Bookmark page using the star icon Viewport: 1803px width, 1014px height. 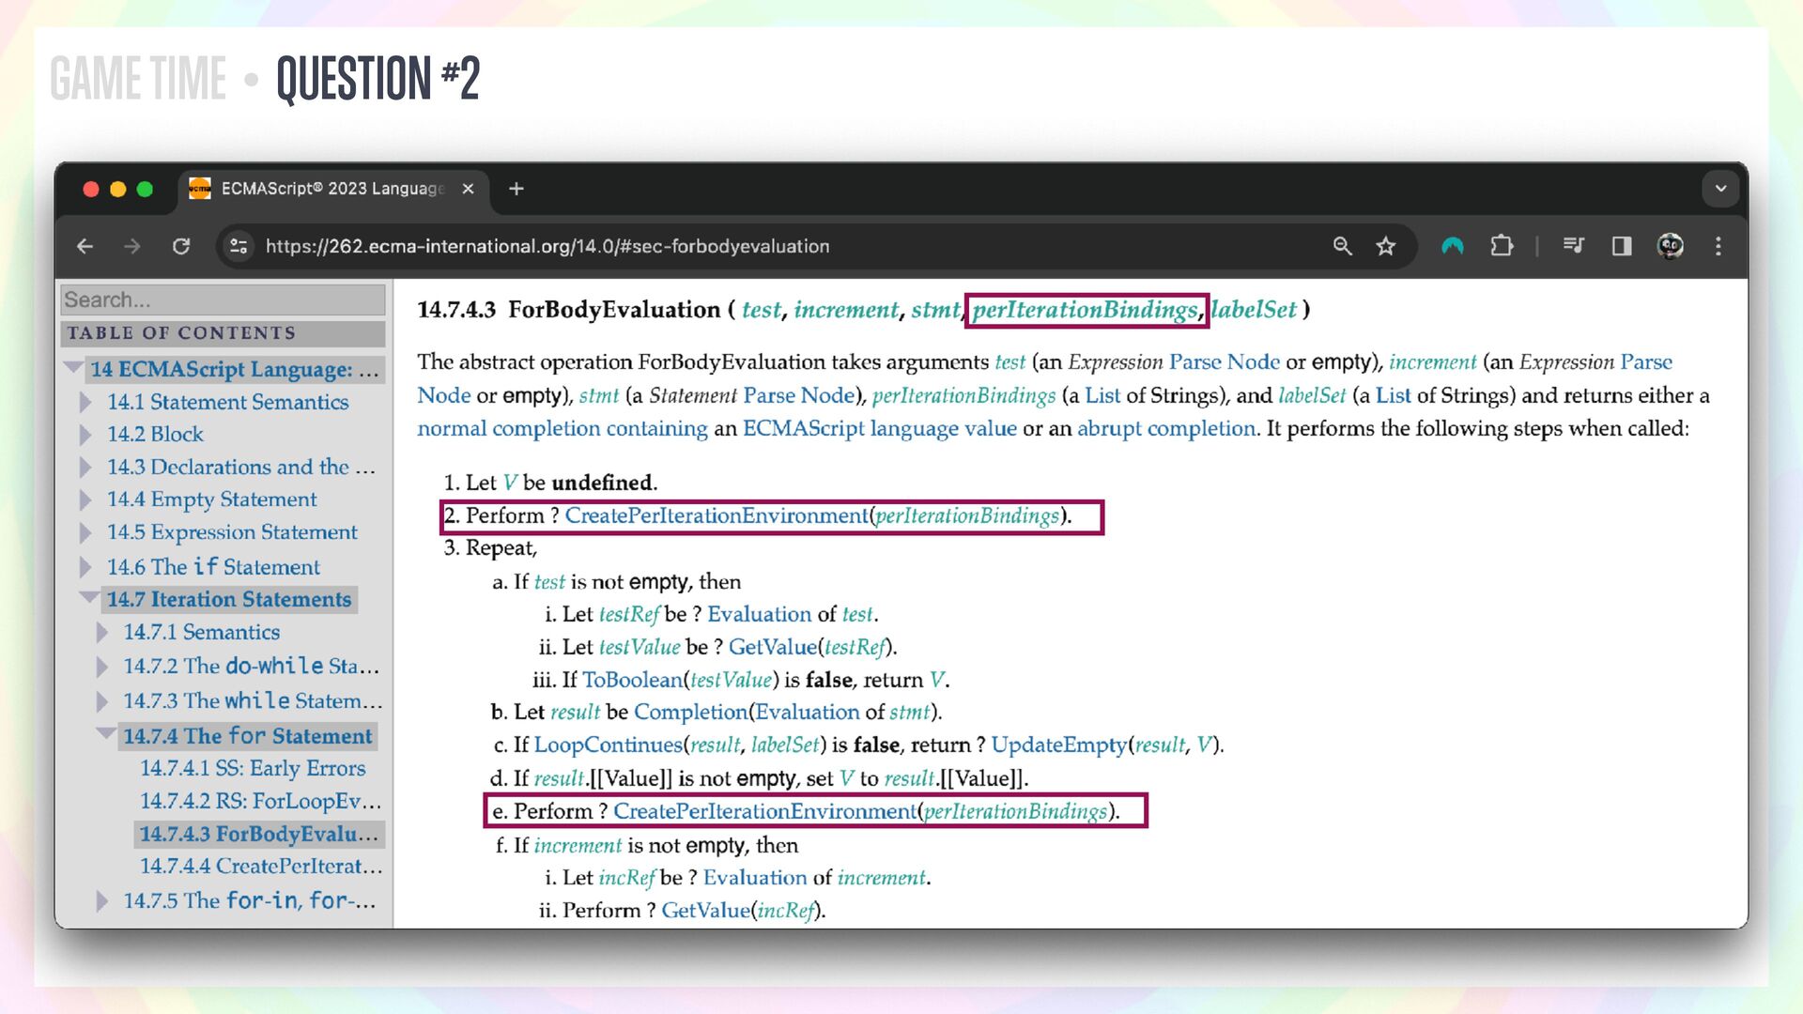[x=1385, y=246]
